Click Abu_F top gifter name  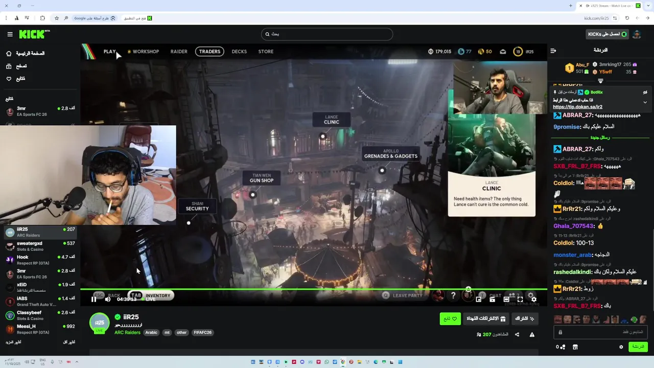tap(582, 65)
